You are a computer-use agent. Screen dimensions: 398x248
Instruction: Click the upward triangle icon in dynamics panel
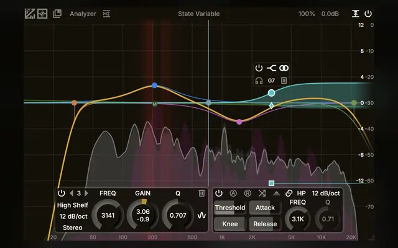[x=276, y=193]
